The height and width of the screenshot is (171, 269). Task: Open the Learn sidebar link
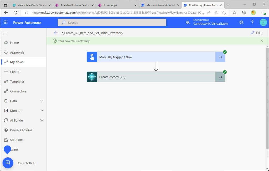[14, 149]
